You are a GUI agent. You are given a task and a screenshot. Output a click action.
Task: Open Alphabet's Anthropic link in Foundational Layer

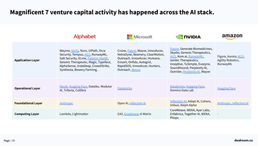tap(66, 103)
